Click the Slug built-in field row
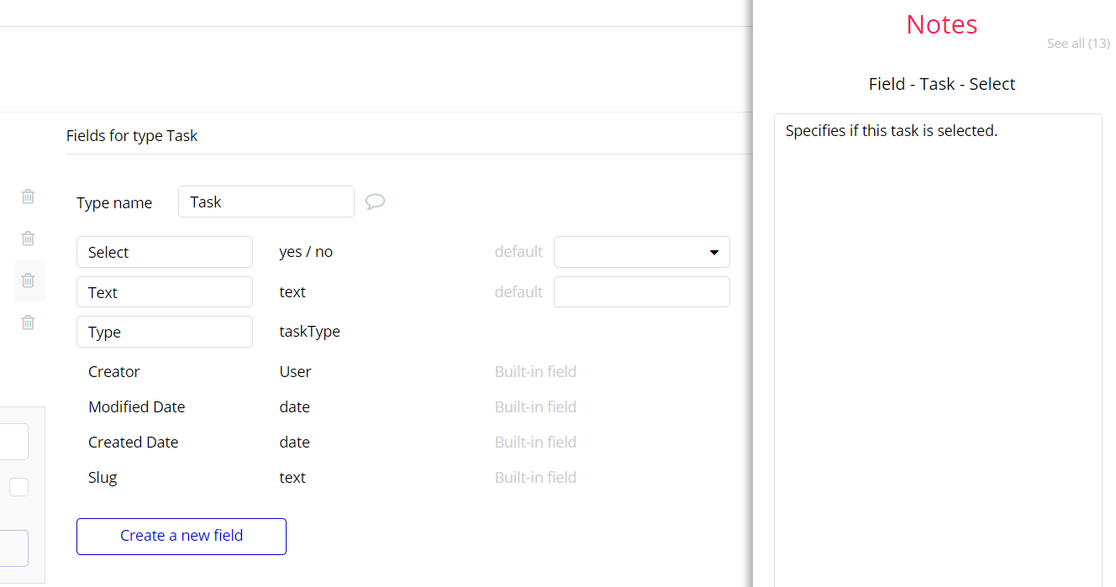 [x=103, y=478]
